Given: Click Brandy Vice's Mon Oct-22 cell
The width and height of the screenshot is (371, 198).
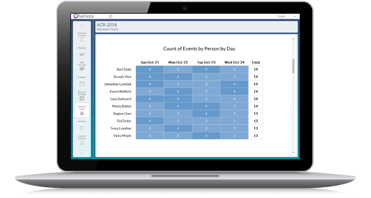Looking at the screenshot, I should point(178,77).
